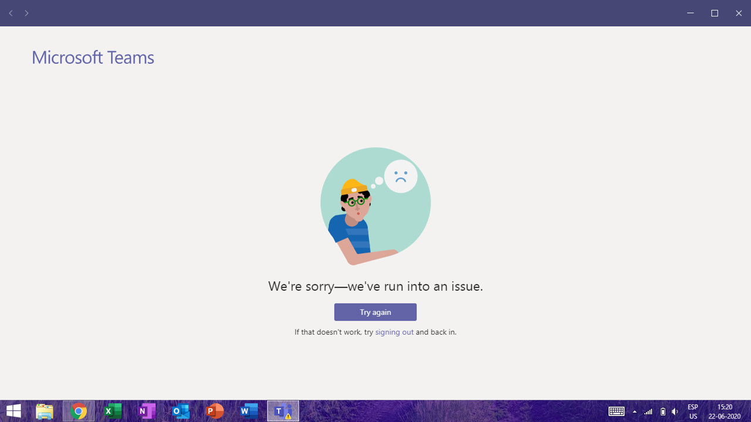Open the touch keyboard icon
Image resolution: width=751 pixels, height=422 pixels.
click(x=616, y=411)
